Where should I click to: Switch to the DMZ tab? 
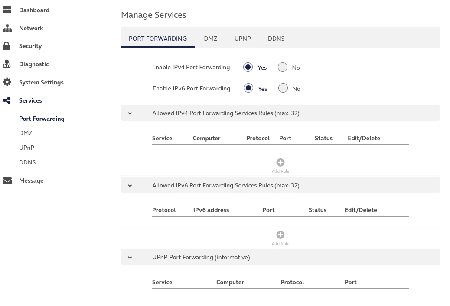tap(210, 39)
